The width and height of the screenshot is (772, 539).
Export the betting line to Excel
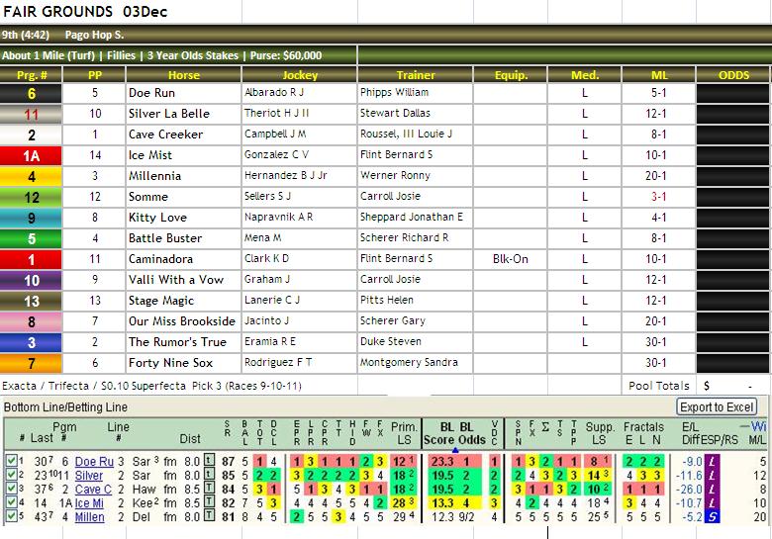[717, 407]
